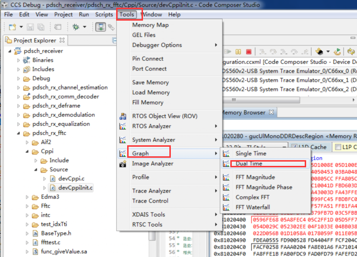Expand the Binaries node
The image size is (357, 257).
(x=18, y=60)
